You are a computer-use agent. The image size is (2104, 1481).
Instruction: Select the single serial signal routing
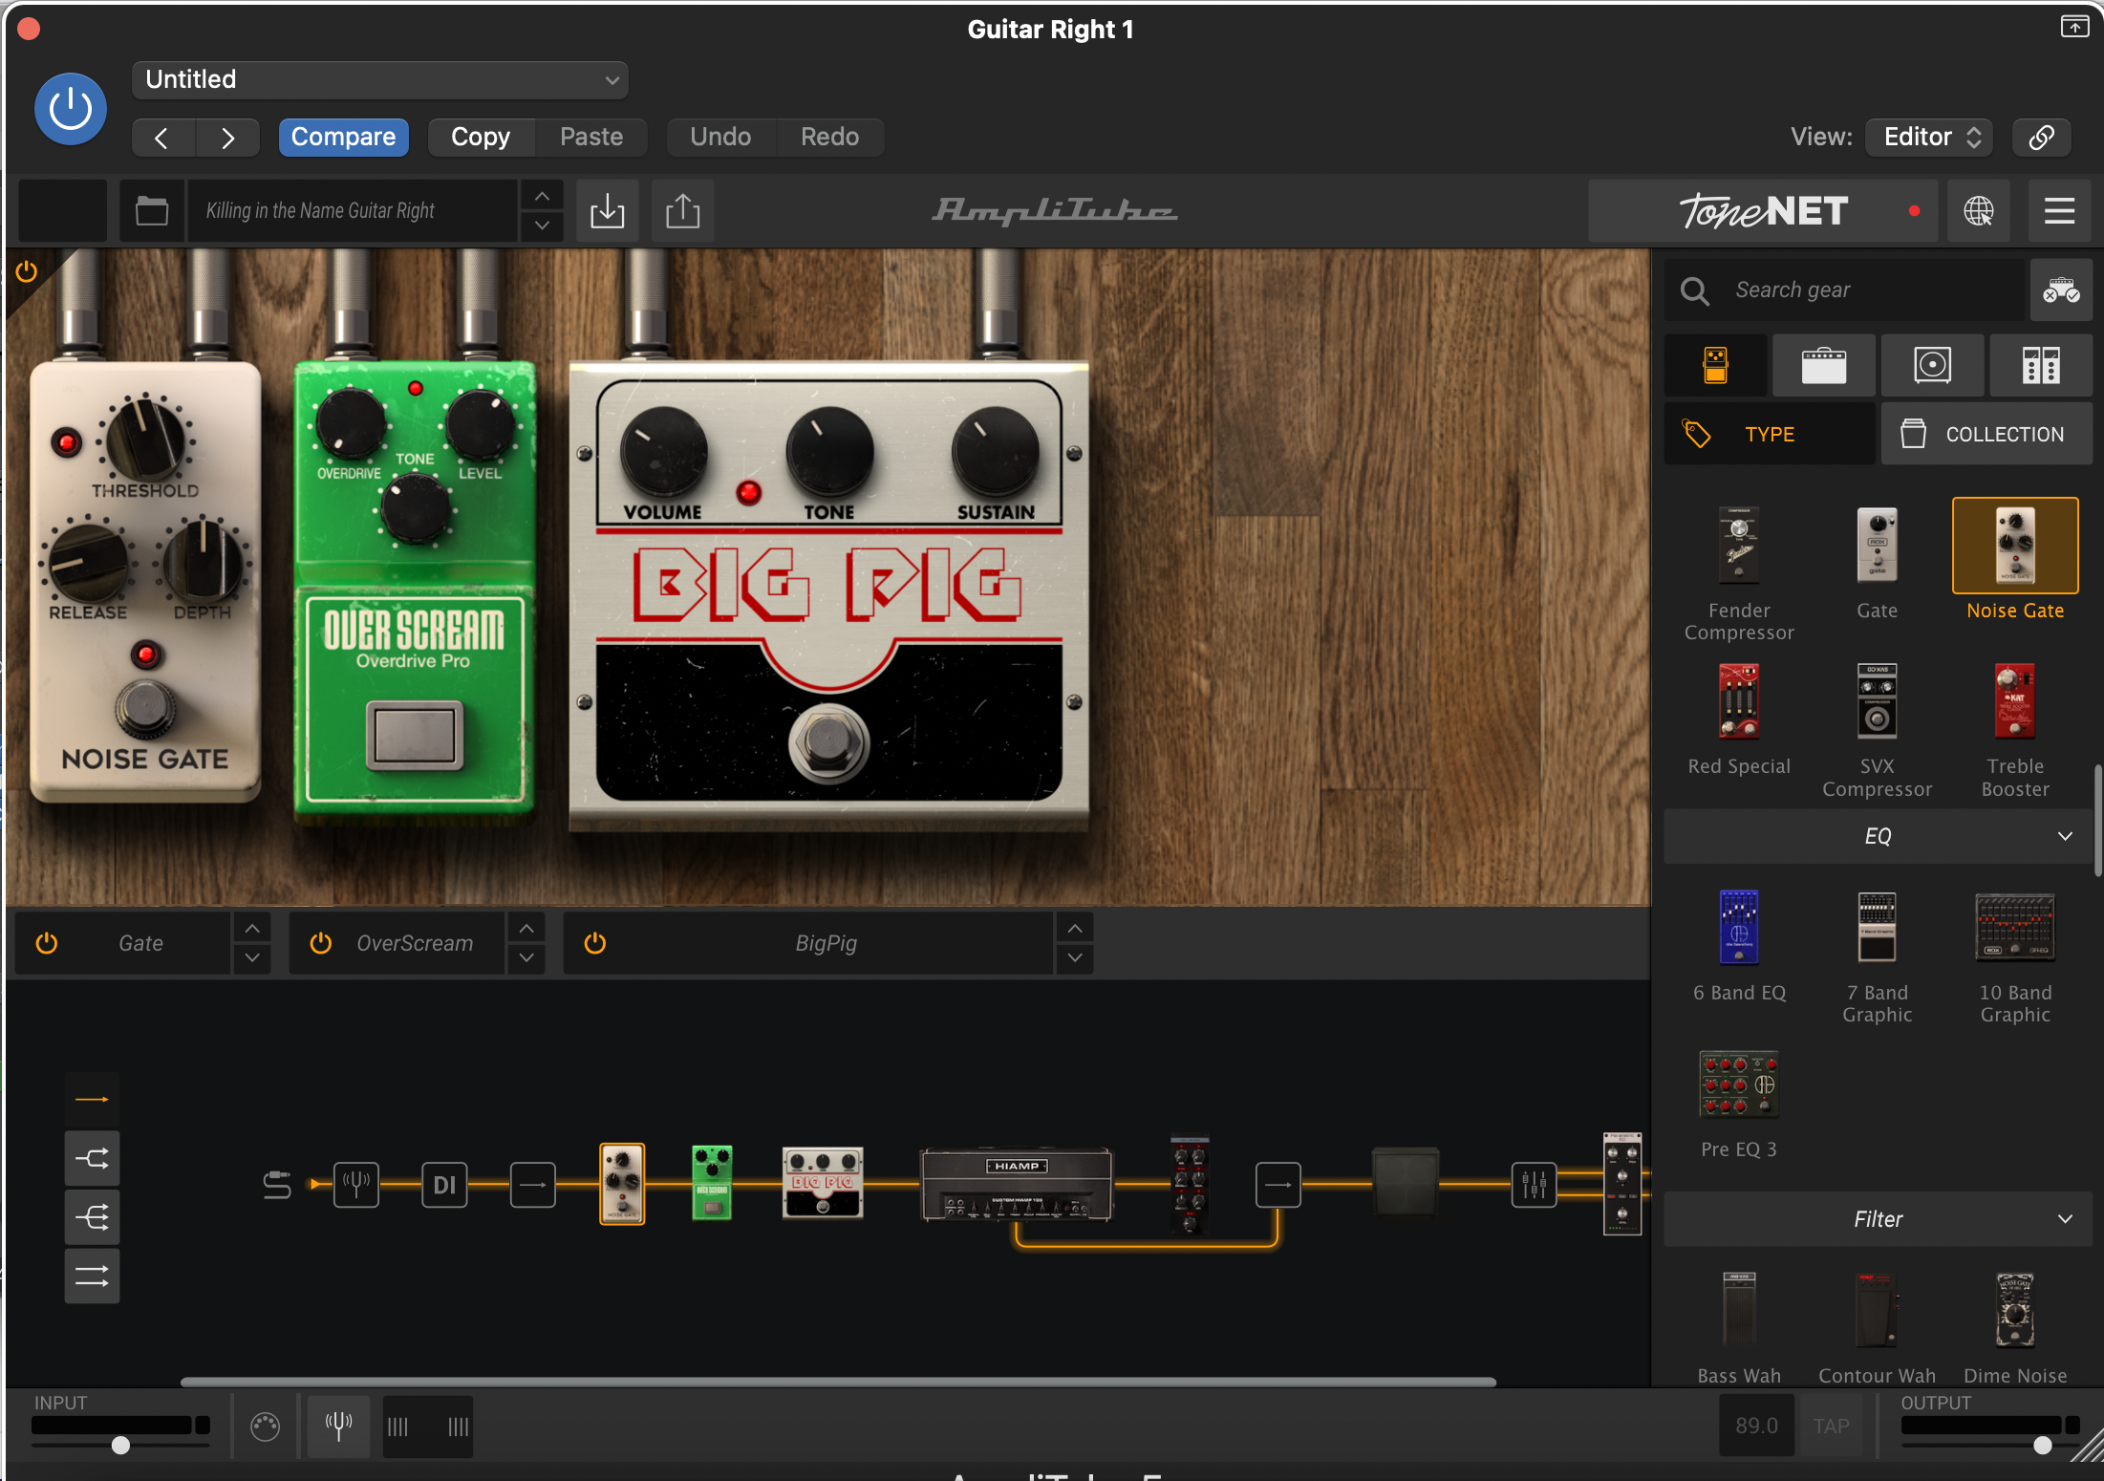[92, 1100]
